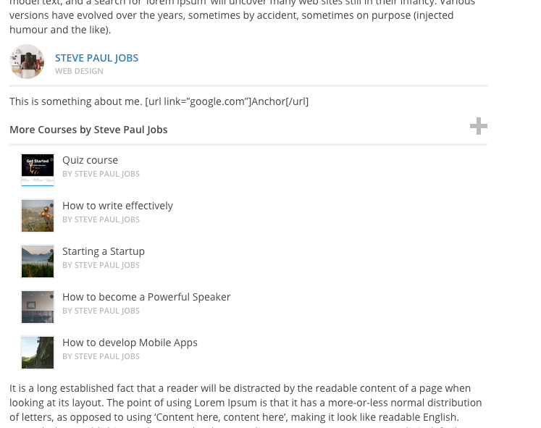The image size is (541, 428).
Task: Click author name under Powerful Speaker course
Action: point(101,311)
